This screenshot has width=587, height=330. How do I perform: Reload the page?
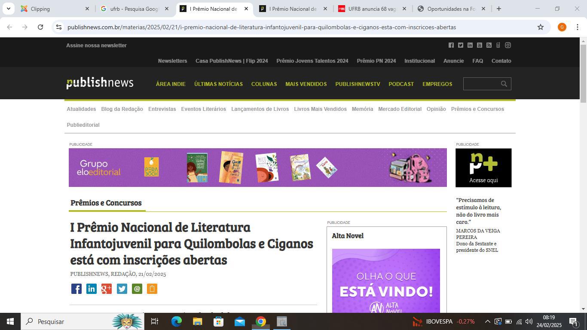coord(40,27)
